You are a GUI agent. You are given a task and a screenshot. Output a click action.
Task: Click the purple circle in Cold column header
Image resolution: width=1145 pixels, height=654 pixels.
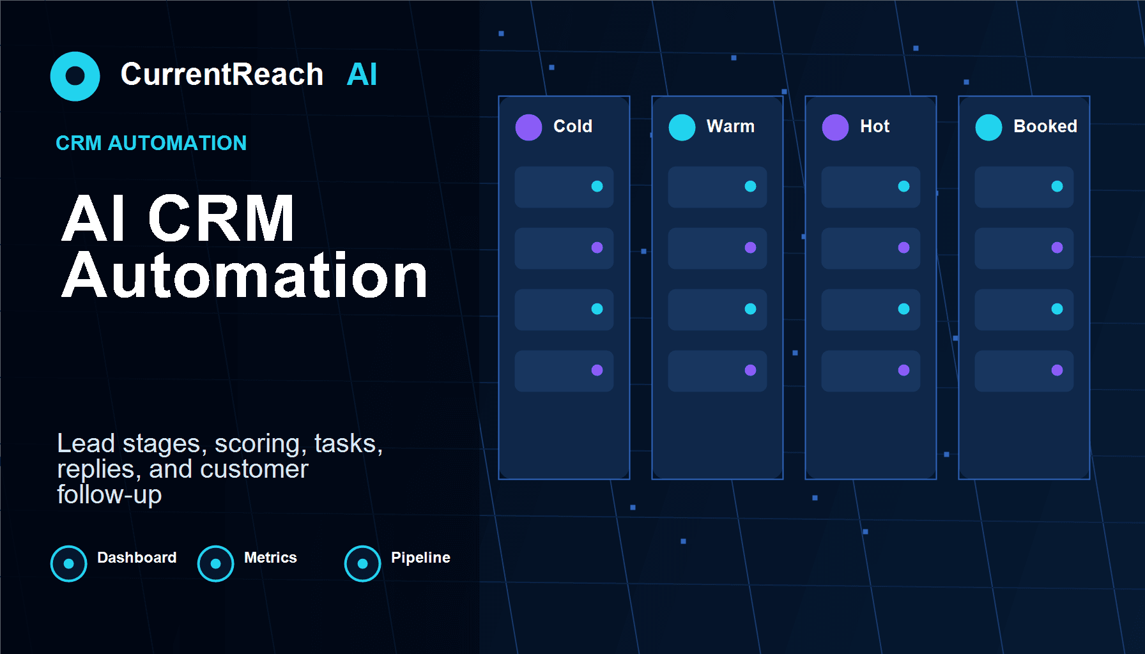(529, 127)
